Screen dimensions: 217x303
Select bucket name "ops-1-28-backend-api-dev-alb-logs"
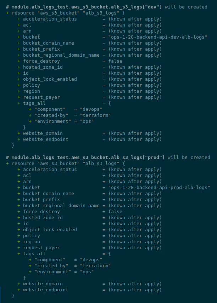158,37
